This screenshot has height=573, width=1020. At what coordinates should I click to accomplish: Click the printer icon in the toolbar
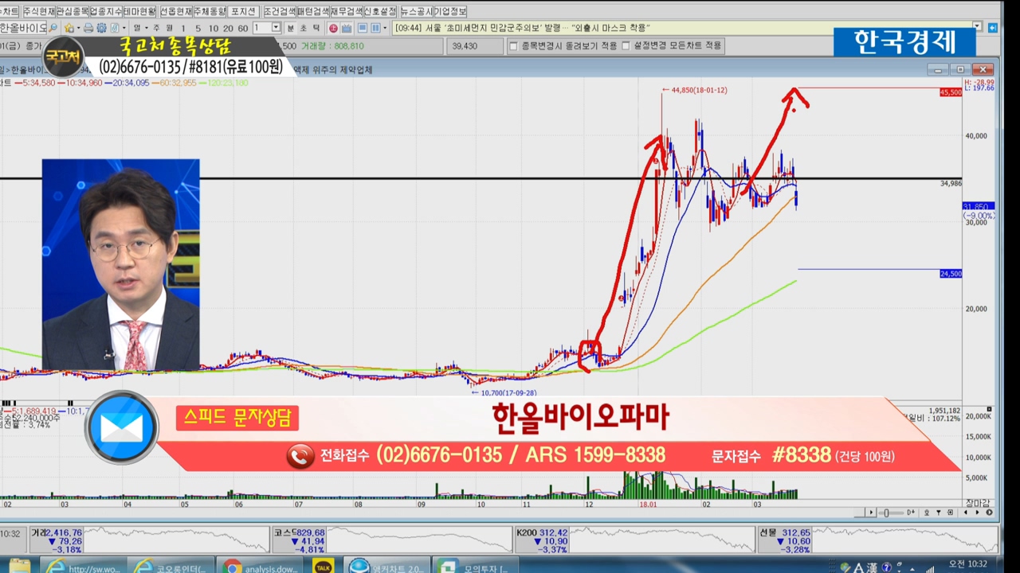[x=88, y=28]
